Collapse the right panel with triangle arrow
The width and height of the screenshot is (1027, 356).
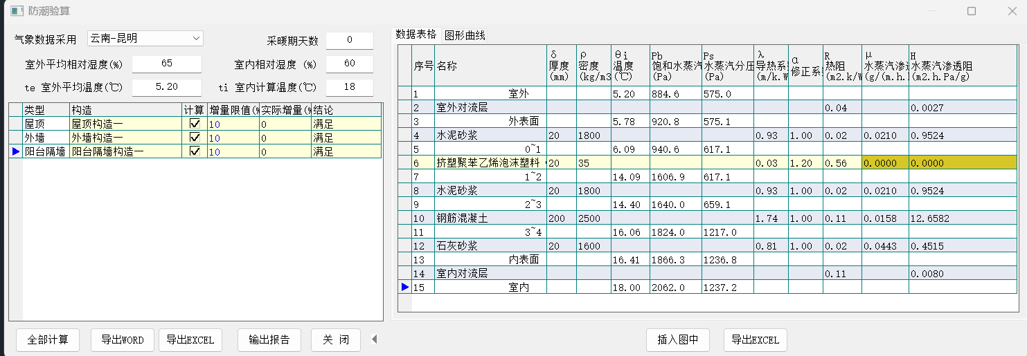pos(375,339)
